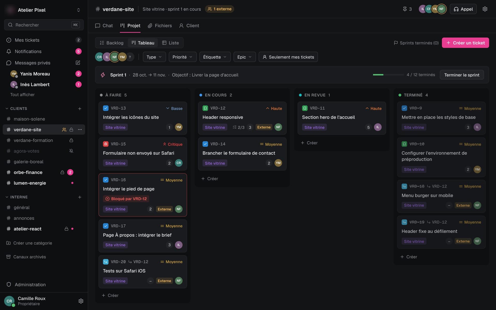Image resolution: width=496 pixels, height=310 pixels.
Task: Filter board by YM avatar
Action: (122, 57)
